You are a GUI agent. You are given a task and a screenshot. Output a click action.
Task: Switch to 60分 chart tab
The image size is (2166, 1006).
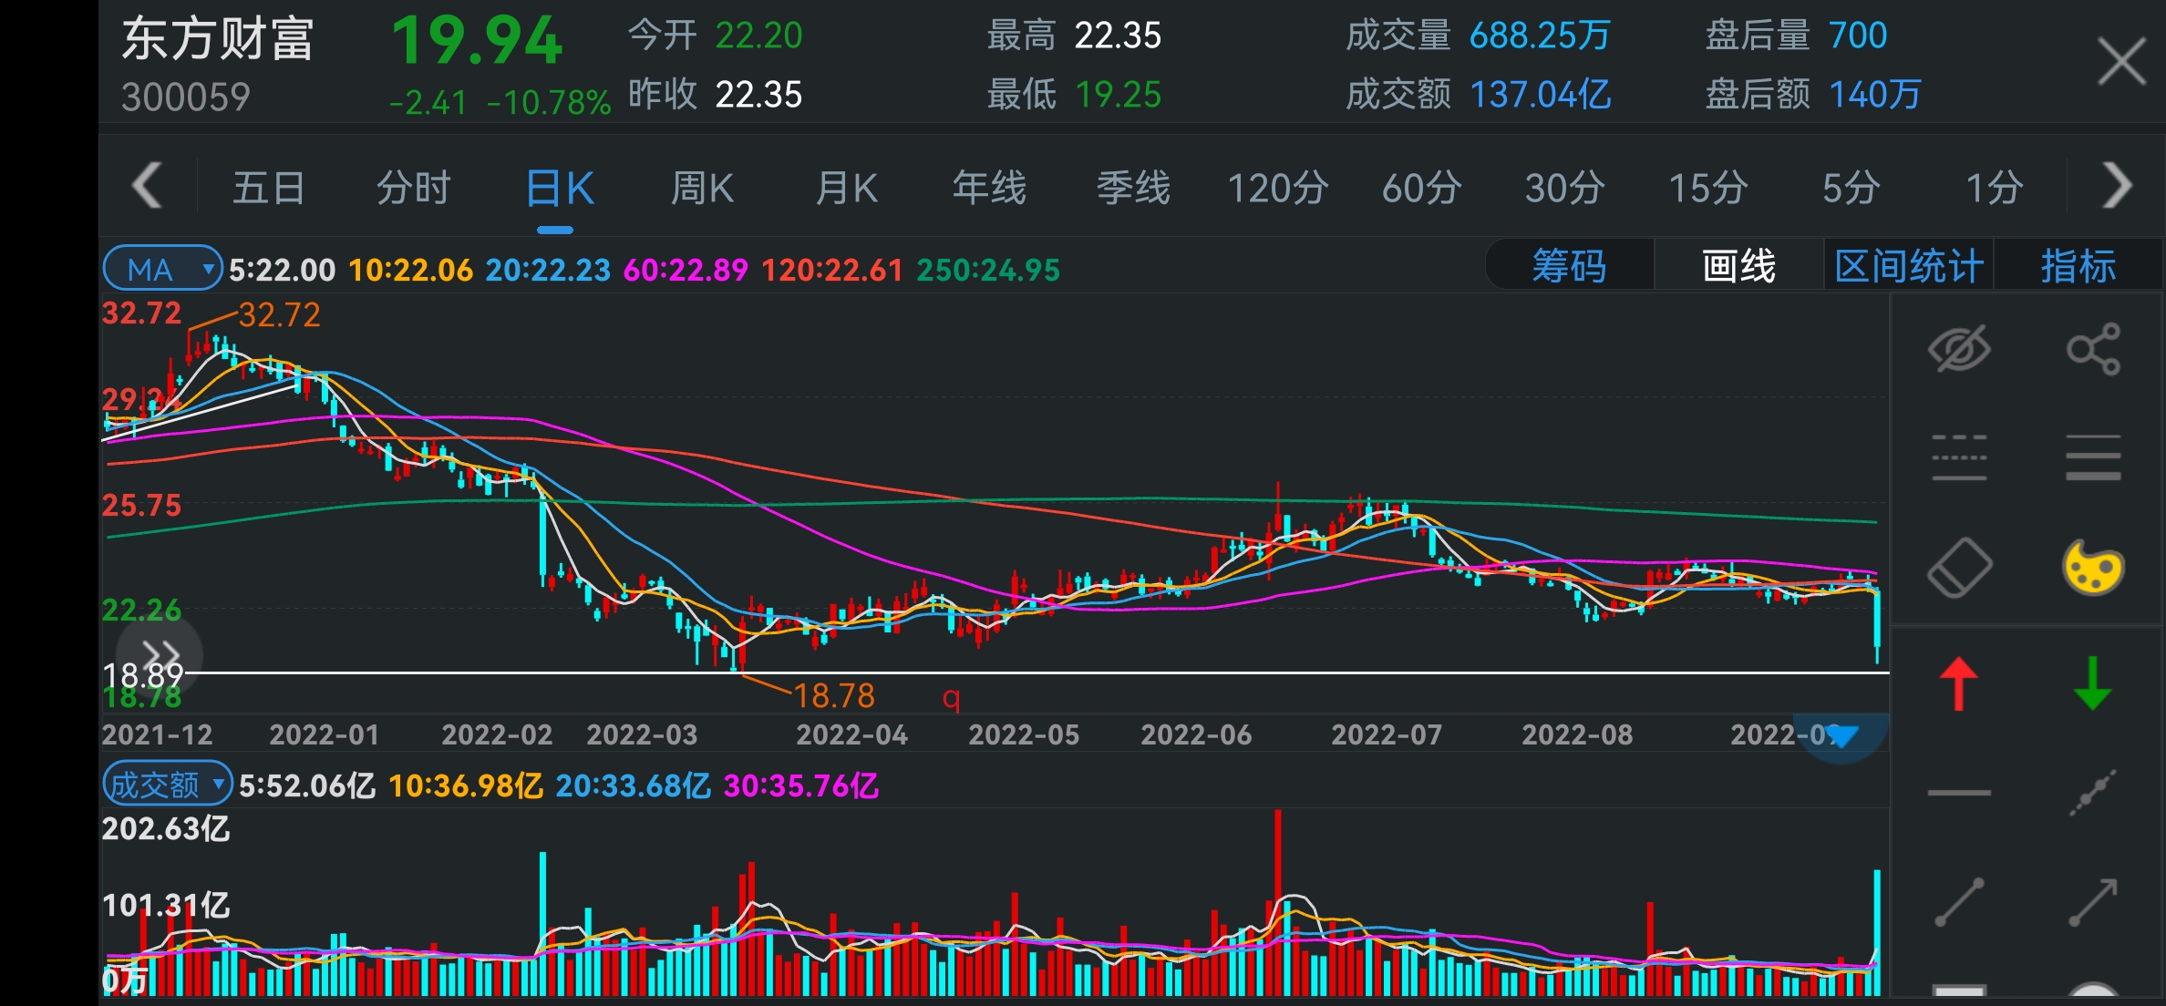1422,189
